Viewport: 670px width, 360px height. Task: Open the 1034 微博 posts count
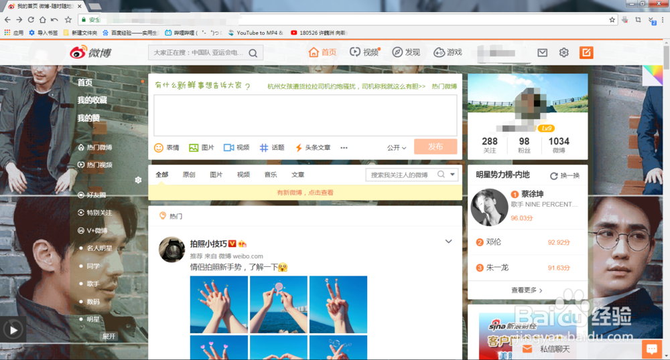pos(559,145)
